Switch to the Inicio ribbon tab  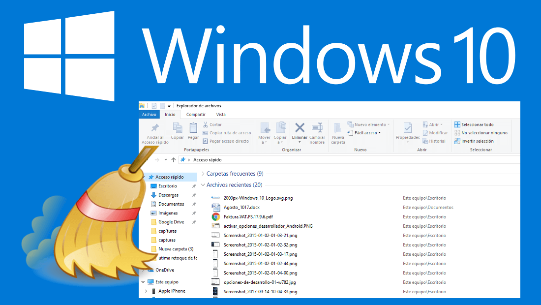pos(170,115)
